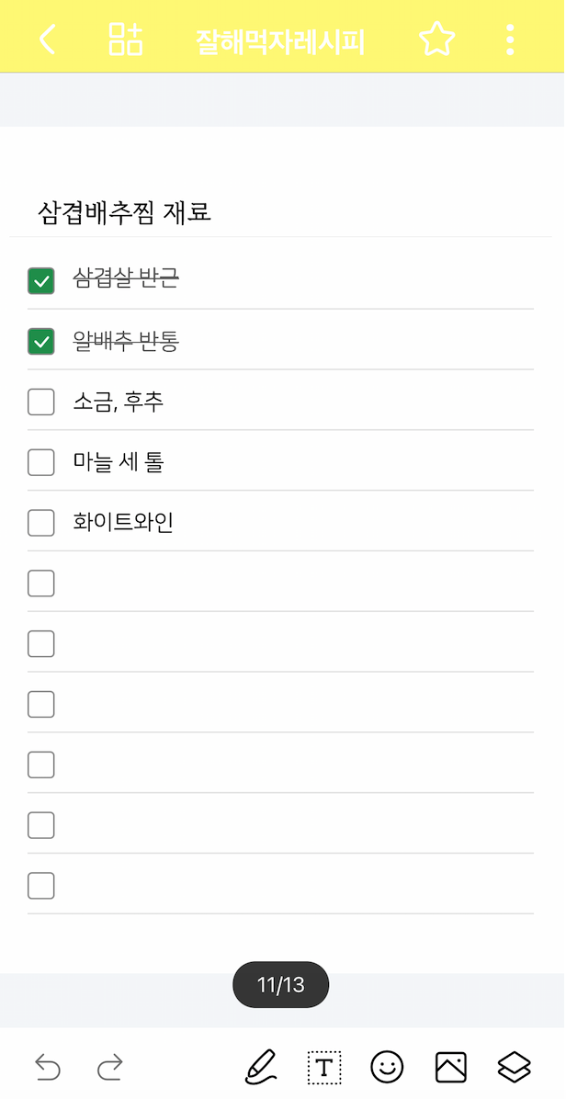Screen dimensions: 566x1099
Task: Mark note as favorite with star
Action: point(436,40)
